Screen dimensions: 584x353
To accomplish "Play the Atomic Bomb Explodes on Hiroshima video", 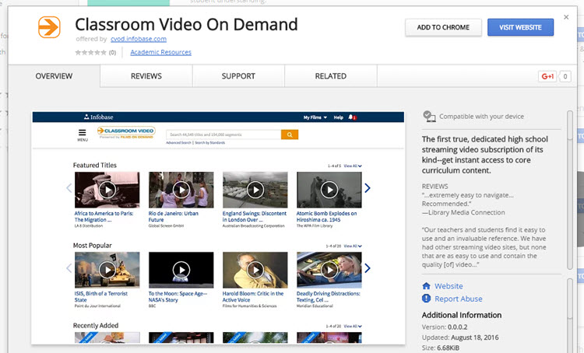I will coord(329,190).
